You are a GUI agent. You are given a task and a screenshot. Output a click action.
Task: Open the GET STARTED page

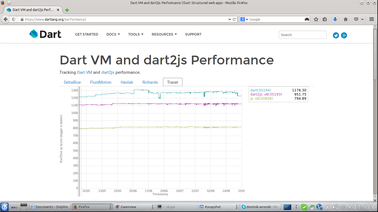pyautogui.click(x=86, y=34)
